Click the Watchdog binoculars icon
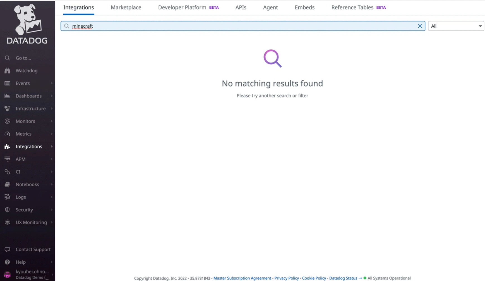The width and height of the screenshot is (485, 281). click(7, 71)
